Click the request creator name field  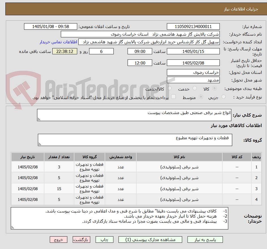[149, 42]
